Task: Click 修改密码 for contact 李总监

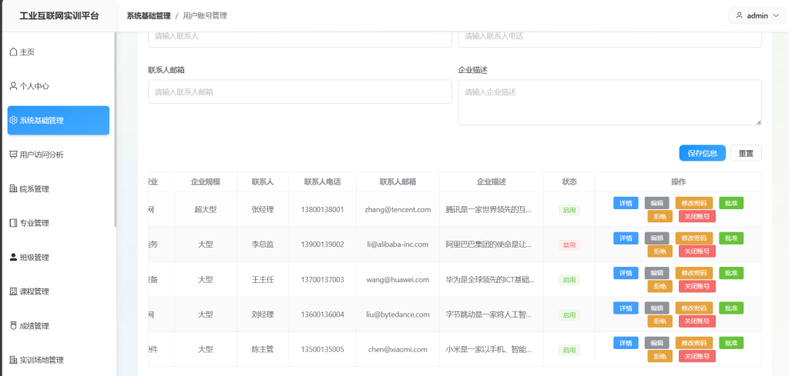Action: 694,238
